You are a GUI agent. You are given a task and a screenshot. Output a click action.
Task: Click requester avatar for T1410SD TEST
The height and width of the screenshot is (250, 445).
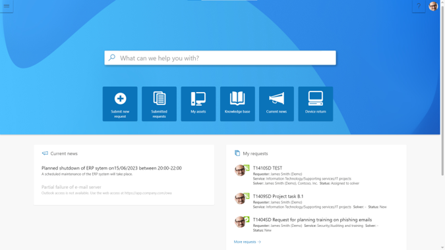(x=240, y=170)
